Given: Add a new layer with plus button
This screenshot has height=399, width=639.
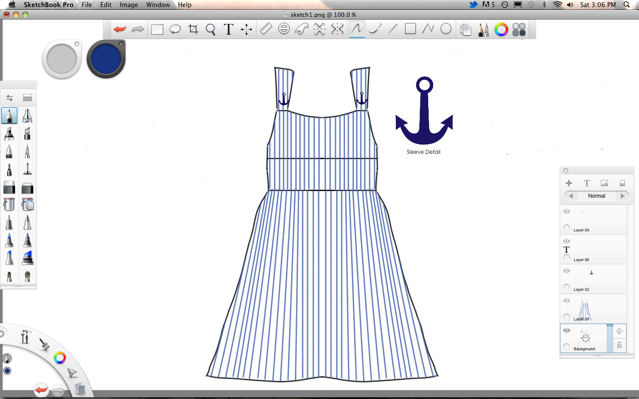Looking at the screenshot, I should (x=569, y=183).
